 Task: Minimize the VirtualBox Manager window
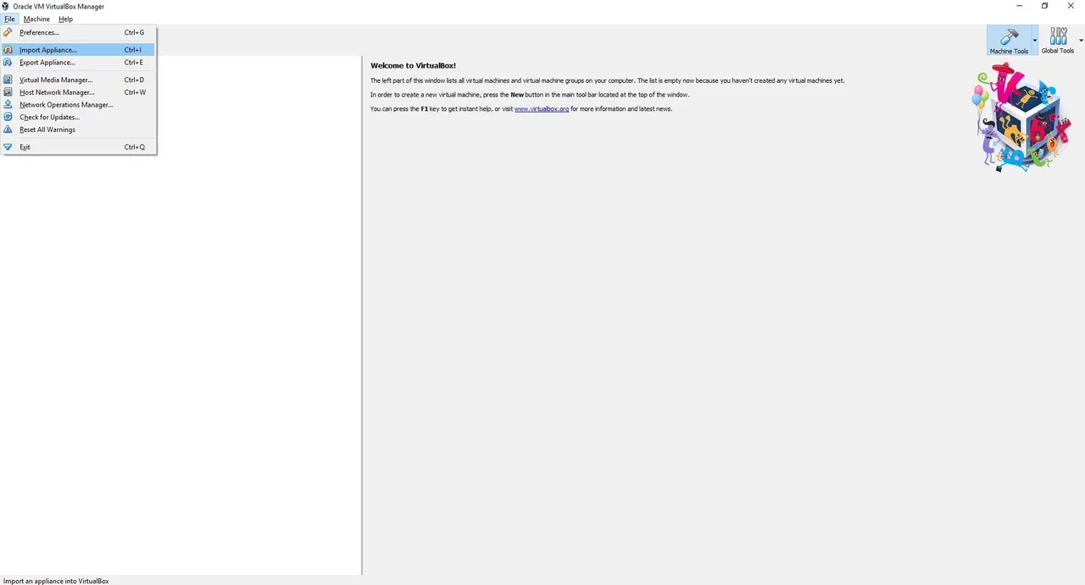(1018, 6)
